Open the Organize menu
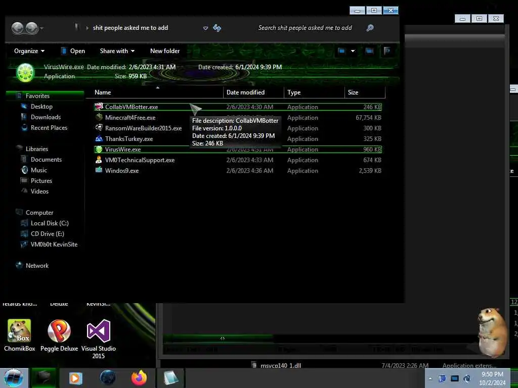The width and height of the screenshot is (518, 388). 29,51
